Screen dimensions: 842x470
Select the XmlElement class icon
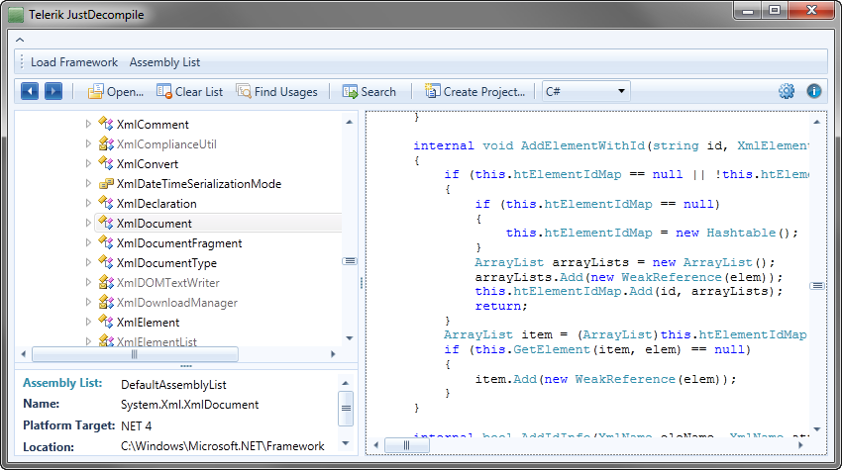click(x=106, y=323)
